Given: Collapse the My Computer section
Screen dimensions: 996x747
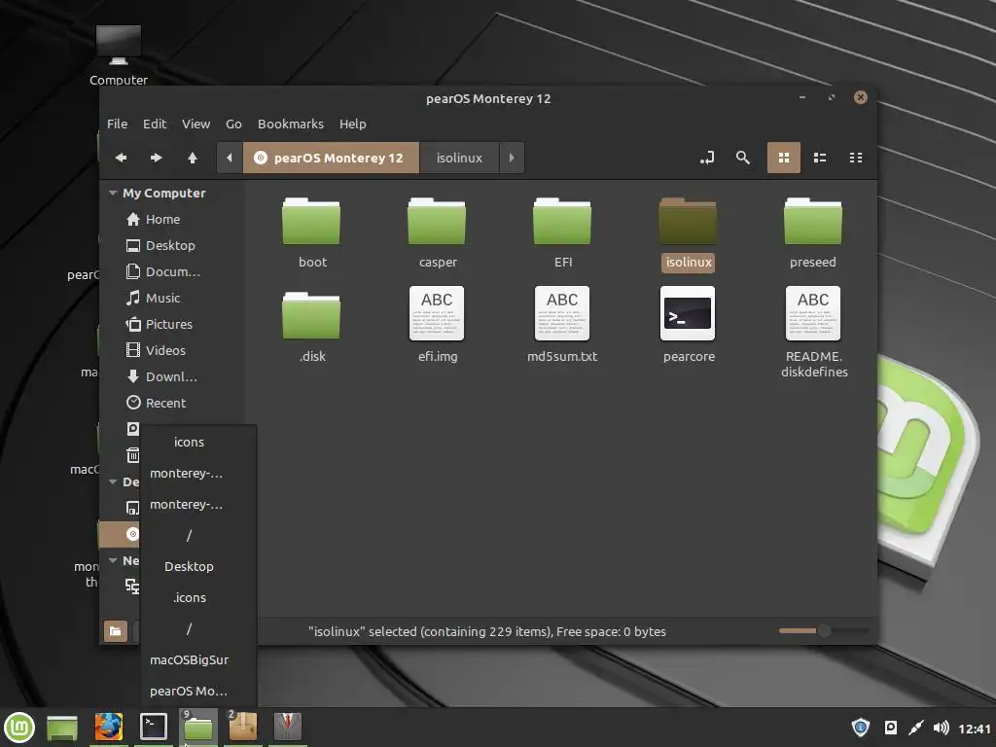Looking at the screenshot, I should pos(113,194).
